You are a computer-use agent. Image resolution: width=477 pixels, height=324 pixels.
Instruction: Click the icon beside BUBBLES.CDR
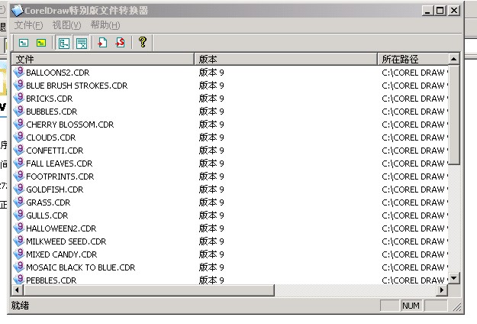pyautogui.click(x=19, y=111)
